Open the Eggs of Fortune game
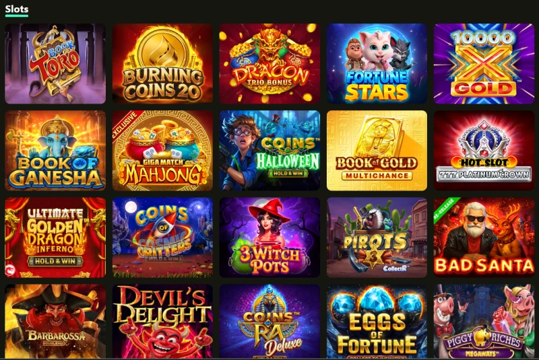 pyautogui.click(x=377, y=321)
